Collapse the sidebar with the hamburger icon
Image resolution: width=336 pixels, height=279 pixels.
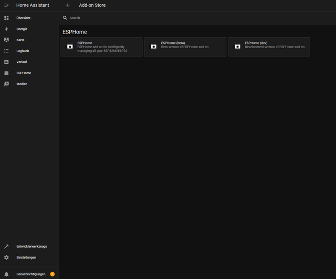[6, 5]
